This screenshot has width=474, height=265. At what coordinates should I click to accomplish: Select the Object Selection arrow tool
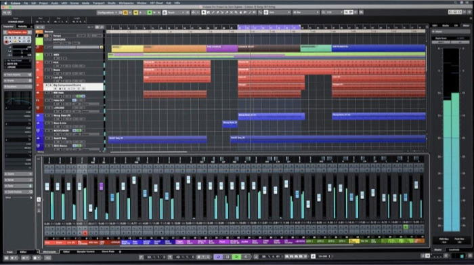coord(204,12)
